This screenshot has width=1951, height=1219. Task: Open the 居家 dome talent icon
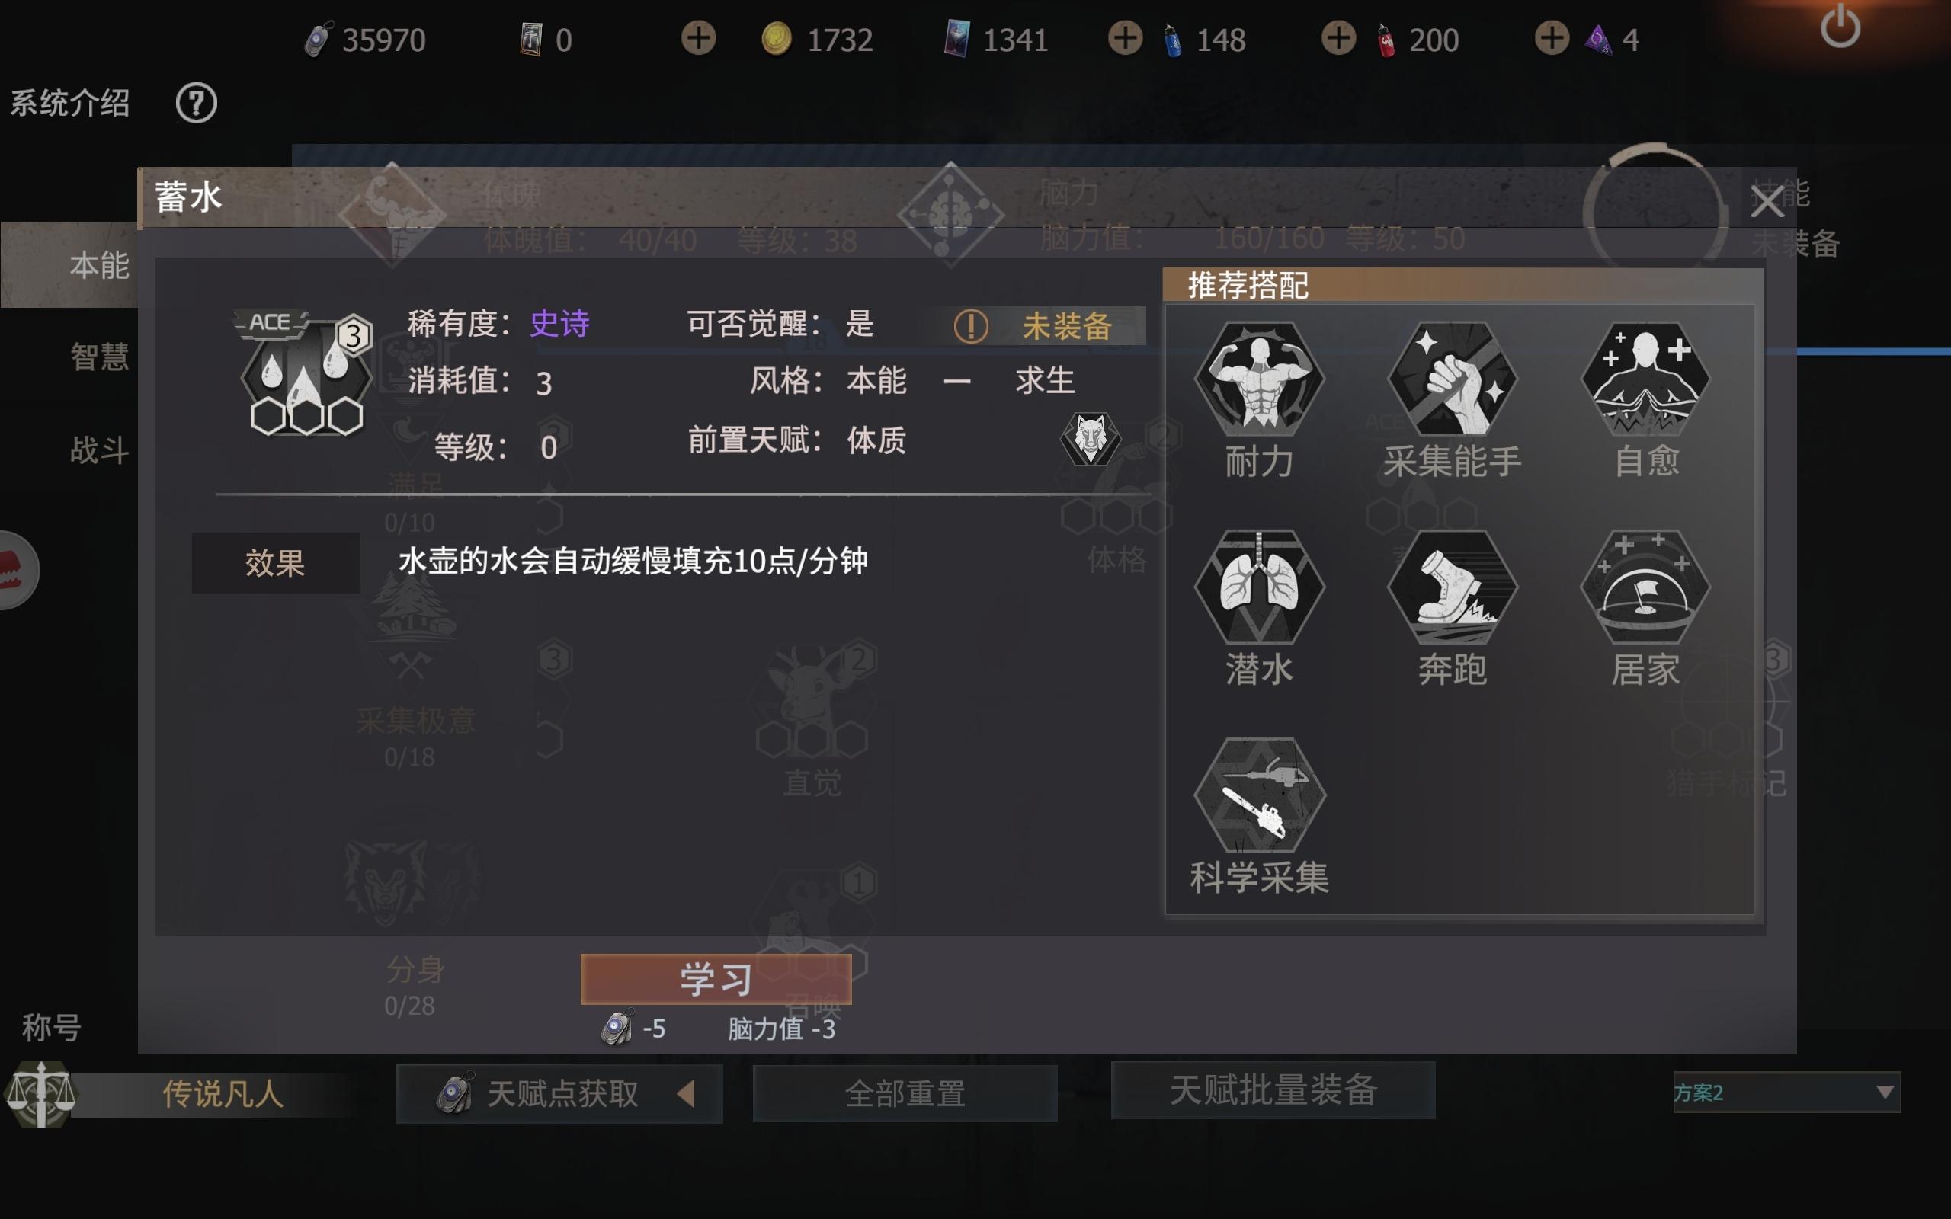pos(1645,586)
